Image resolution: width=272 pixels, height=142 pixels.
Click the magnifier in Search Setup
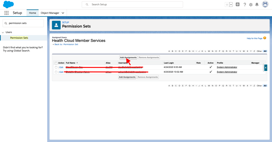pyautogui.click(x=87, y=5)
